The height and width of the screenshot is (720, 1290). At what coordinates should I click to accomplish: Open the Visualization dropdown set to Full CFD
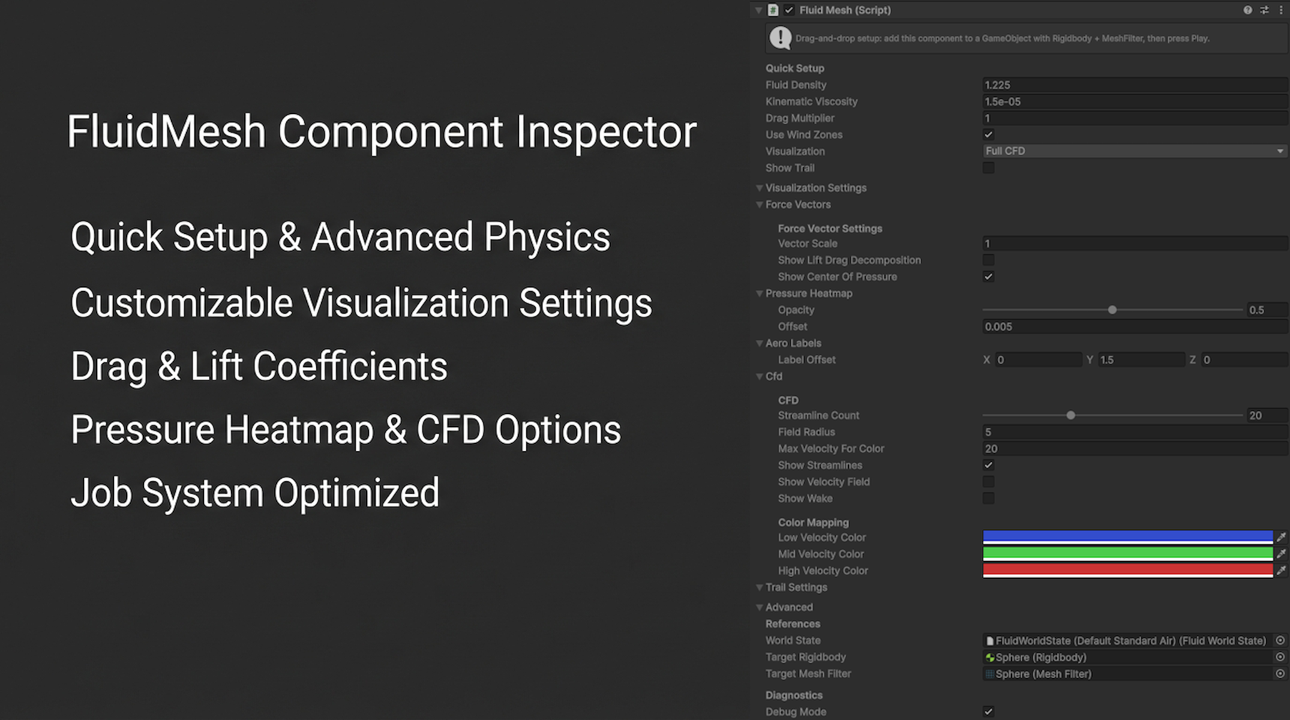click(1134, 151)
